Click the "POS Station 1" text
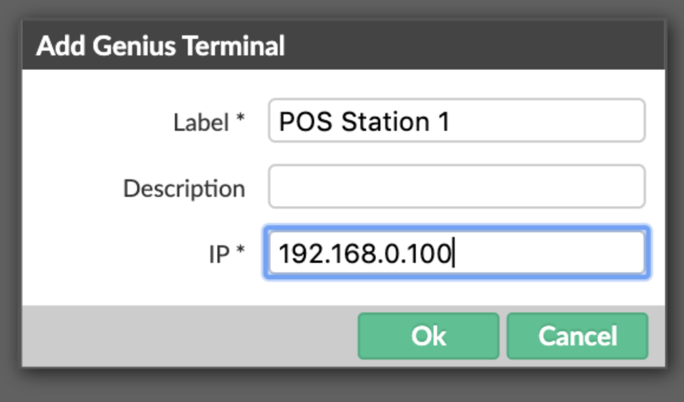 pos(364,121)
